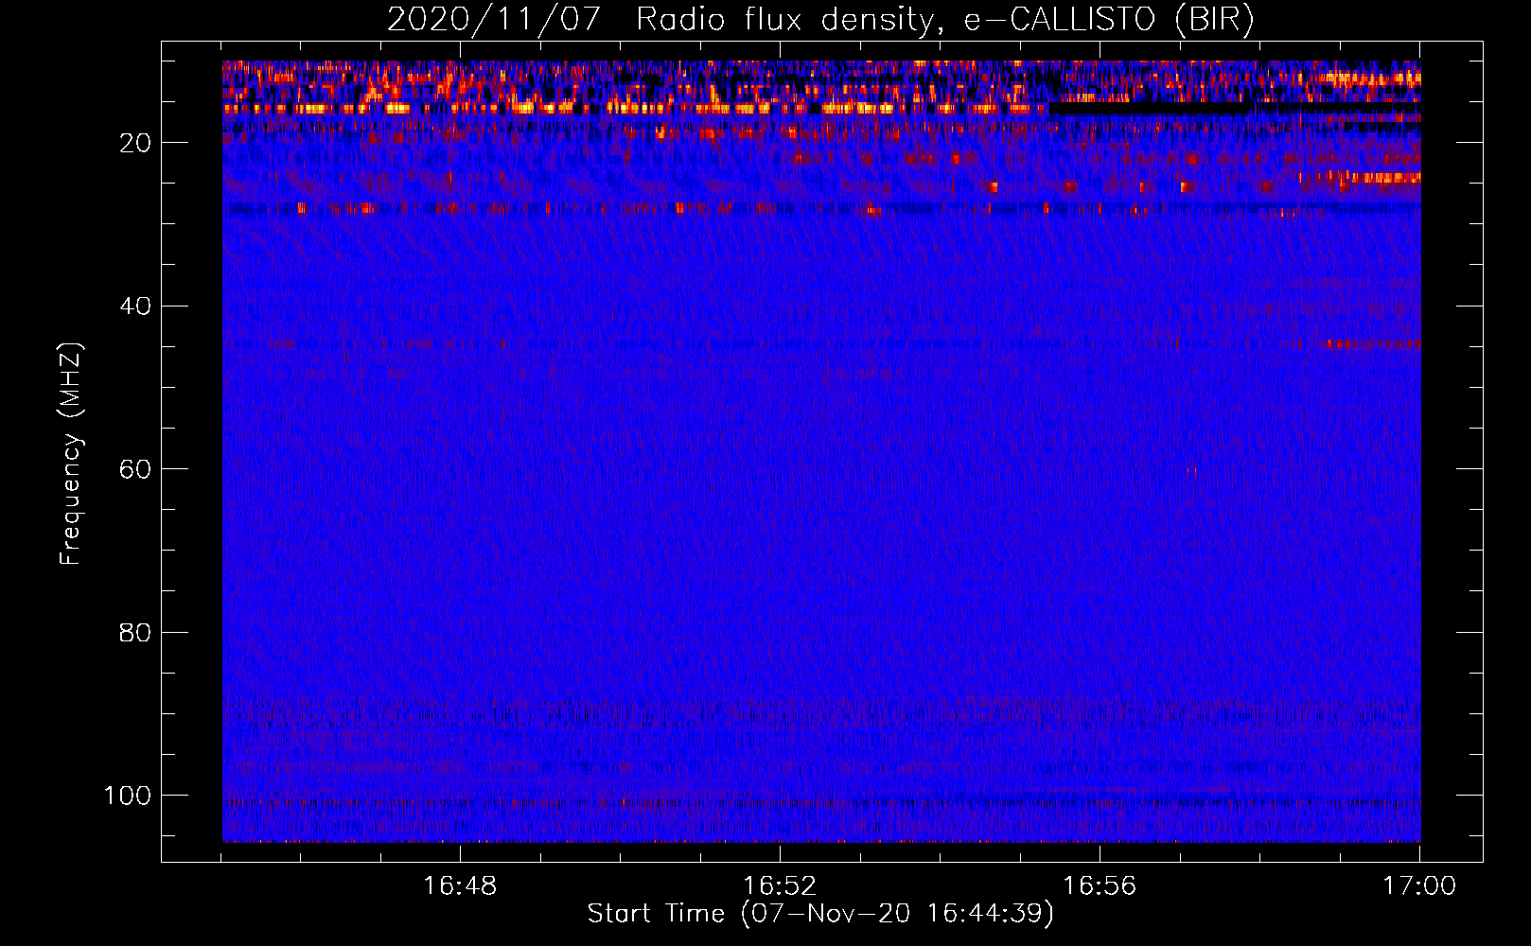Click the 80 MHz frequency tick label
Image resolution: width=1531 pixels, height=946 pixels.
(x=134, y=632)
